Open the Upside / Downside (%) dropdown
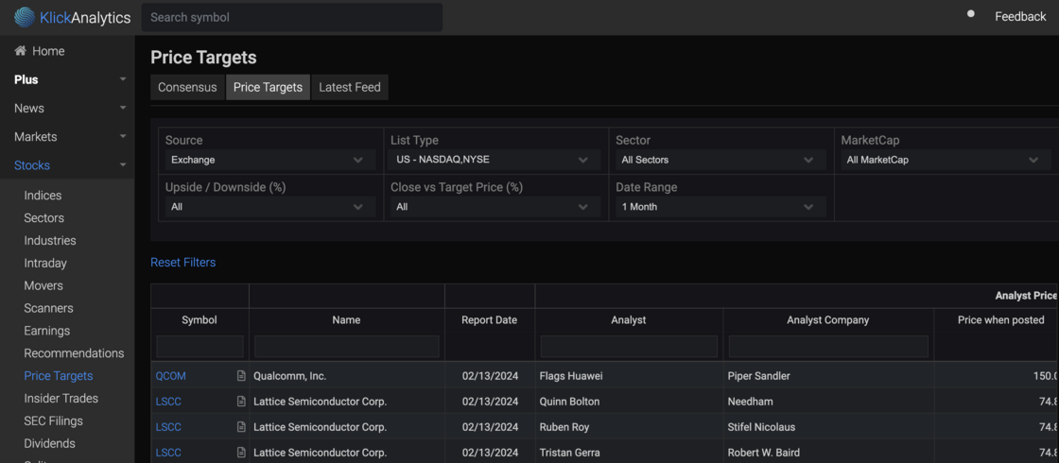Viewport: 1059px width, 463px height. click(x=270, y=207)
